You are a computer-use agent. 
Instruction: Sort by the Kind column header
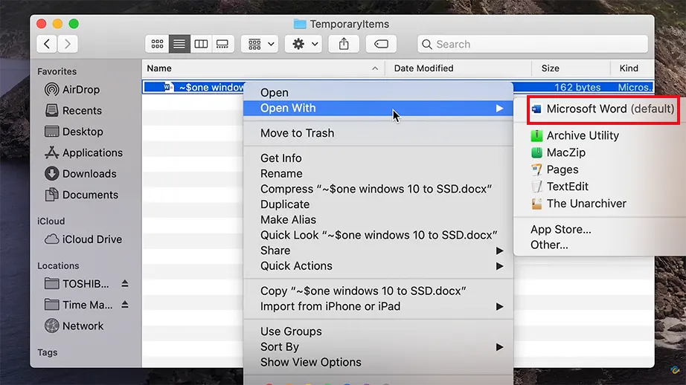632,68
